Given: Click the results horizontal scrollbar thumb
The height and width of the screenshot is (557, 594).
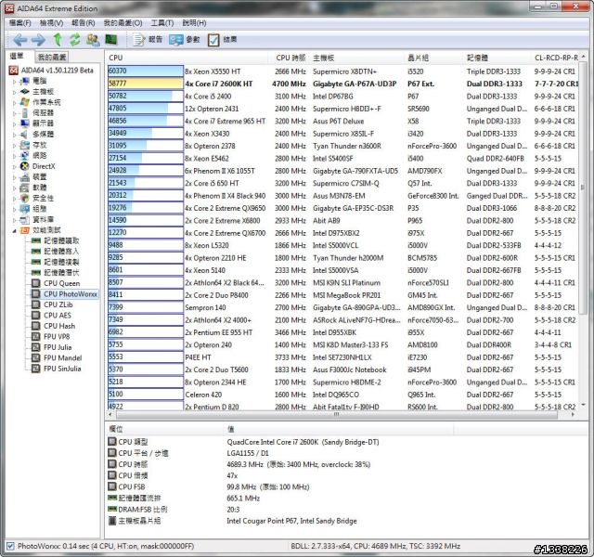Looking at the screenshot, I should click(336, 415).
